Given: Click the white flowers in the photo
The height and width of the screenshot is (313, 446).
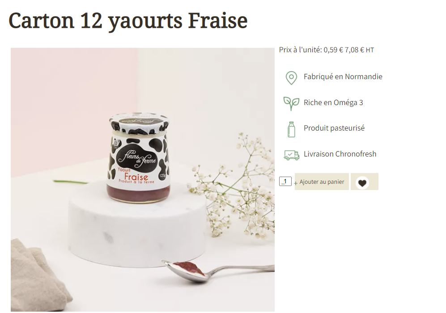Looking at the screenshot, I should click(x=233, y=188).
